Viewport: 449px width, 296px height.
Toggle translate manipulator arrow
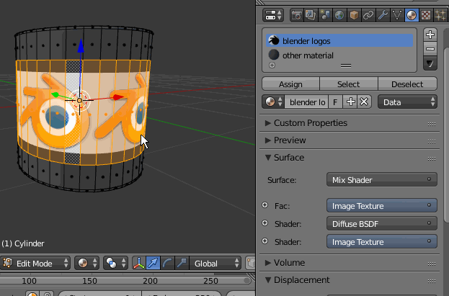154,263
